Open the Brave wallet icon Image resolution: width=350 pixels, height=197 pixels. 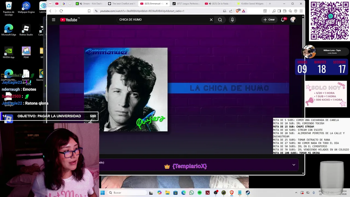tap(285, 11)
